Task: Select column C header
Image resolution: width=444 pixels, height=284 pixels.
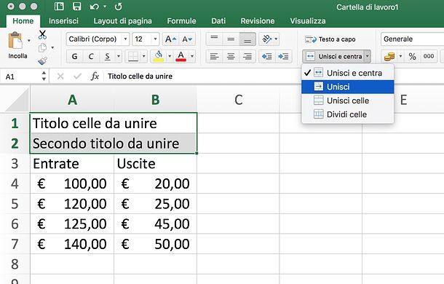Action: 238,100
